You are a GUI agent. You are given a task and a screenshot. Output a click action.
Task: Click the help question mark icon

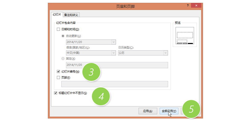tap(188, 6)
